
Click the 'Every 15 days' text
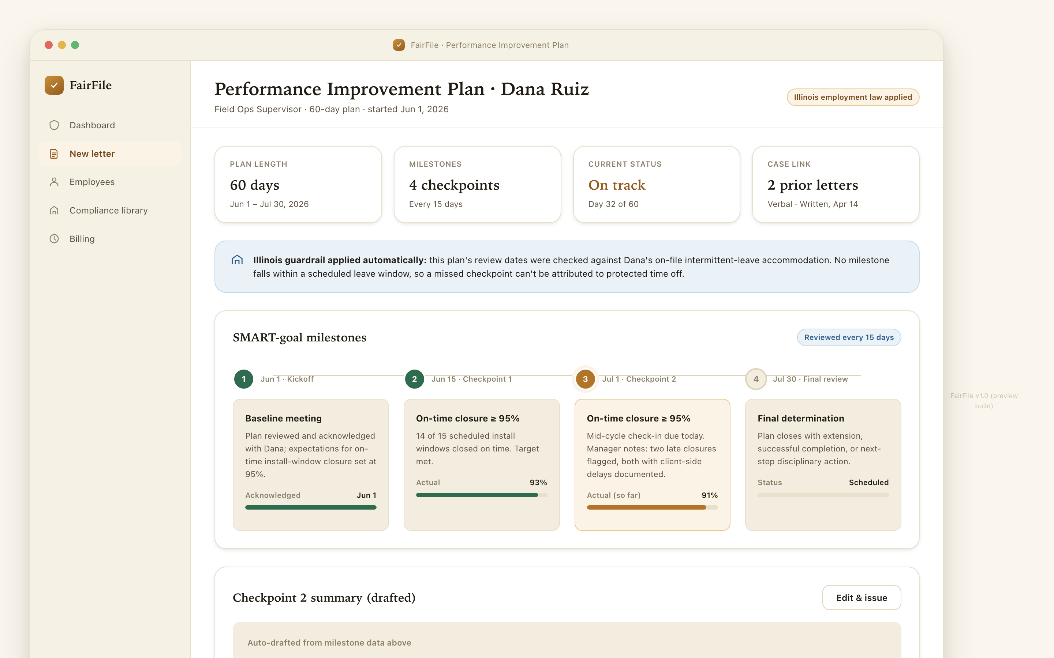tap(436, 204)
